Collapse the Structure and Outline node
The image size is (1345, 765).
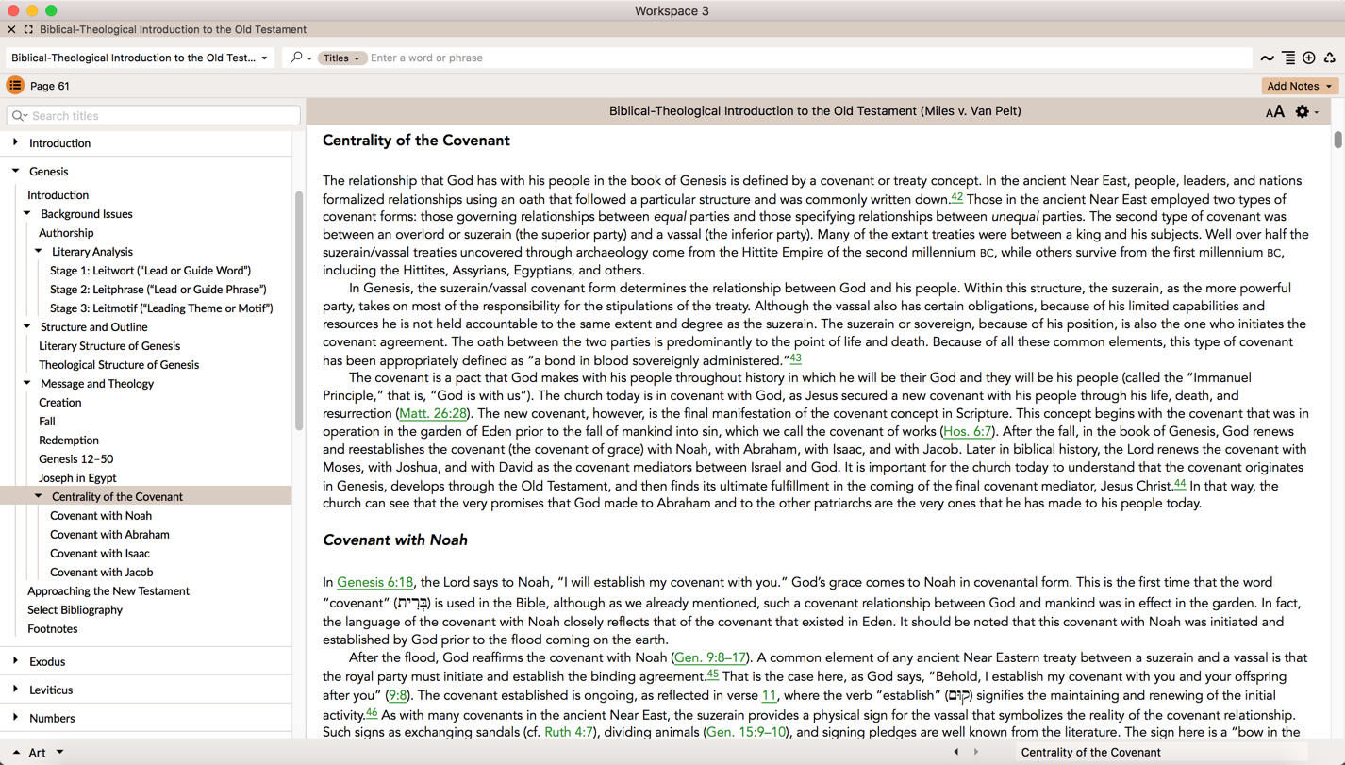click(x=27, y=326)
